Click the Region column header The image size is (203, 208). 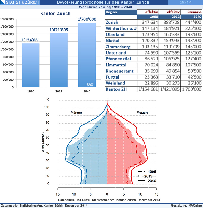click(x=111, y=12)
